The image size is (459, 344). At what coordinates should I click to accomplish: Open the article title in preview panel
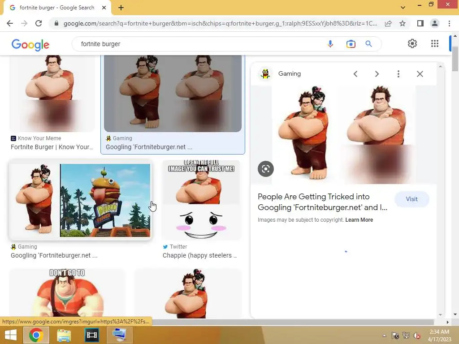(323, 202)
